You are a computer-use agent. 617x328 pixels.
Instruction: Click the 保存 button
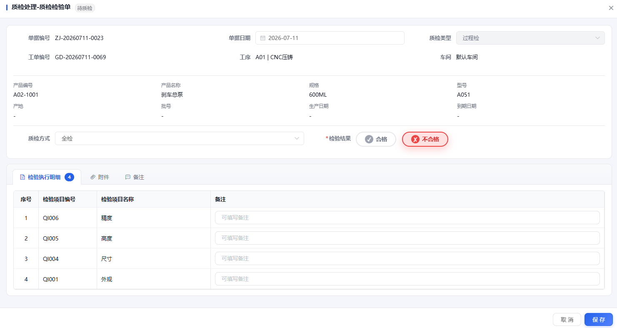(x=599, y=320)
